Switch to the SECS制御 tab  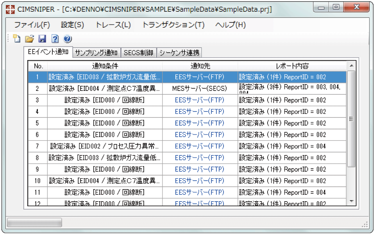coord(138,53)
